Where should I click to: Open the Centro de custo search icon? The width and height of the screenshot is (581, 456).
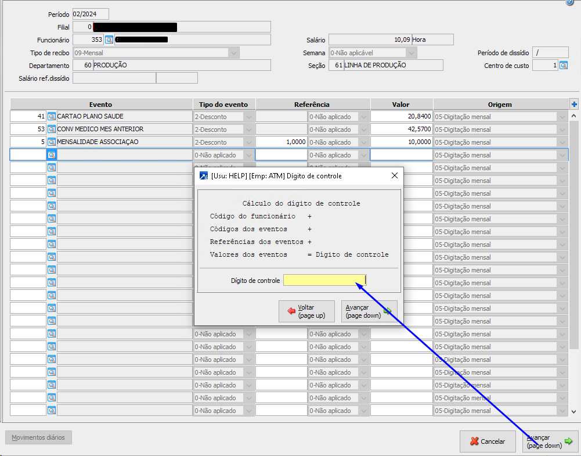coord(563,66)
